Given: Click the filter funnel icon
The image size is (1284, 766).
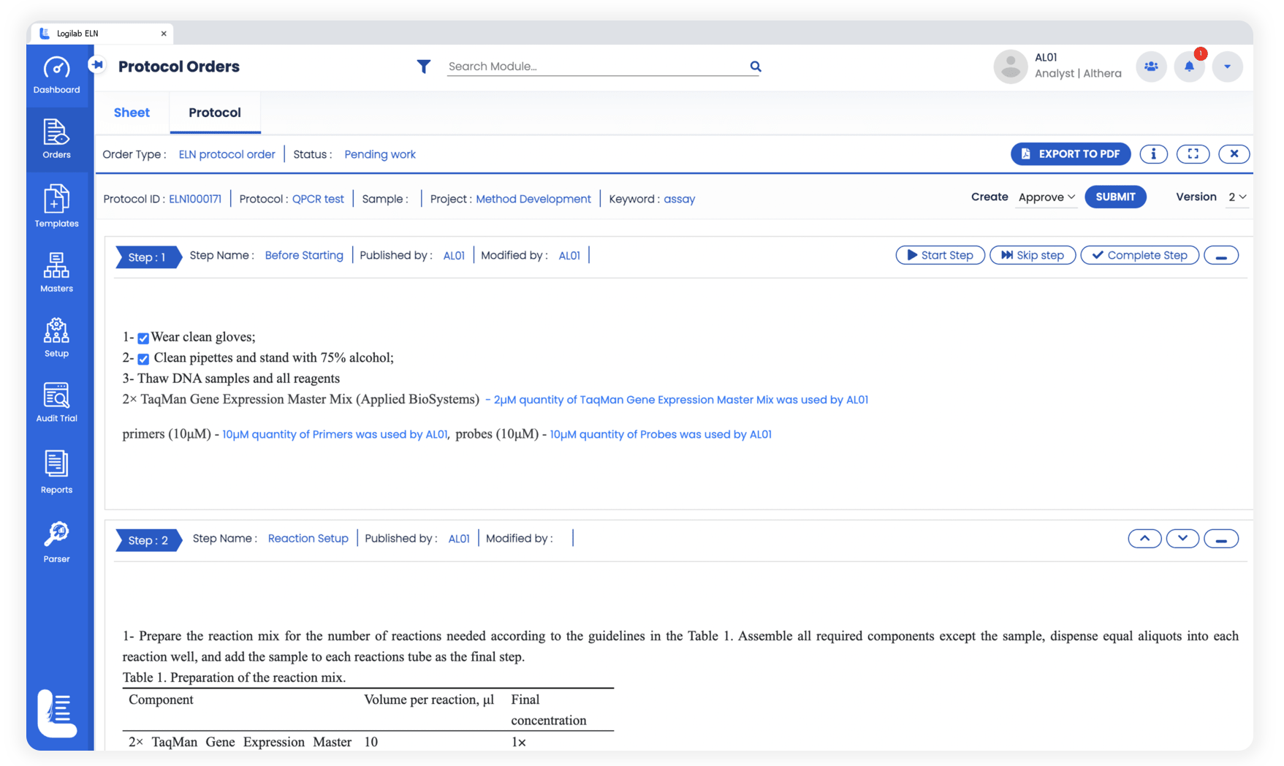Looking at the screenshot, I should point(423,67).
